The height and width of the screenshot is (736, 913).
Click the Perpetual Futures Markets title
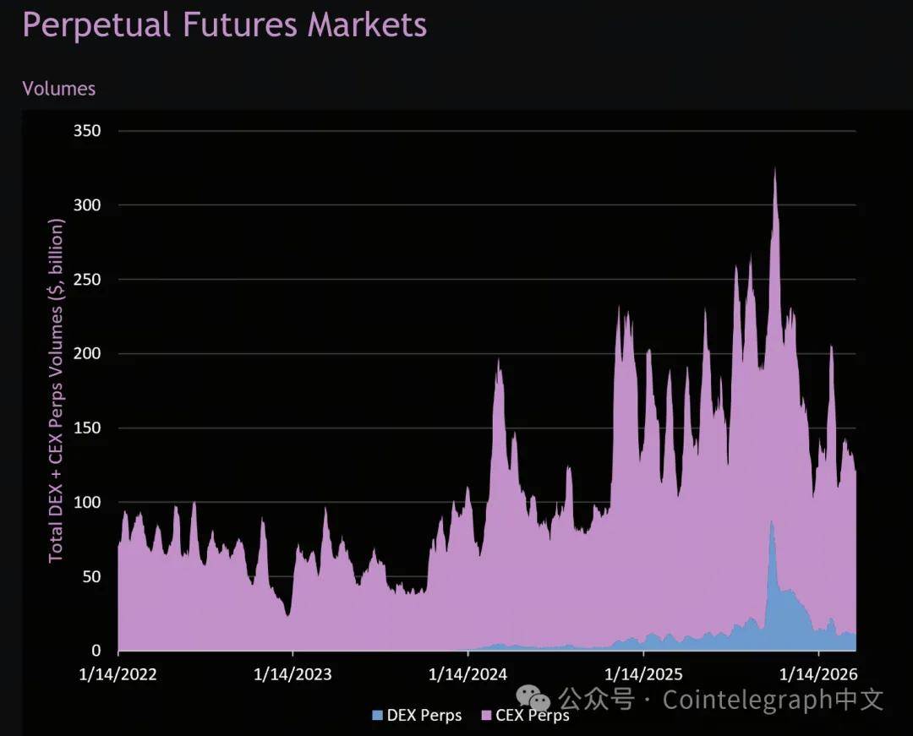(x=224, y=25)
